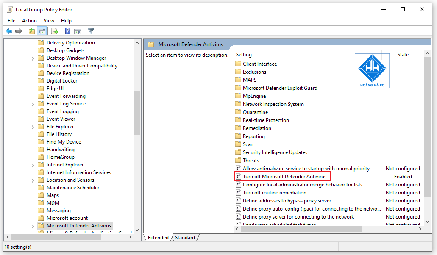Select Internet Information Services in the tree
Viewport: 437px width, 255px height.
coord(79,172)
